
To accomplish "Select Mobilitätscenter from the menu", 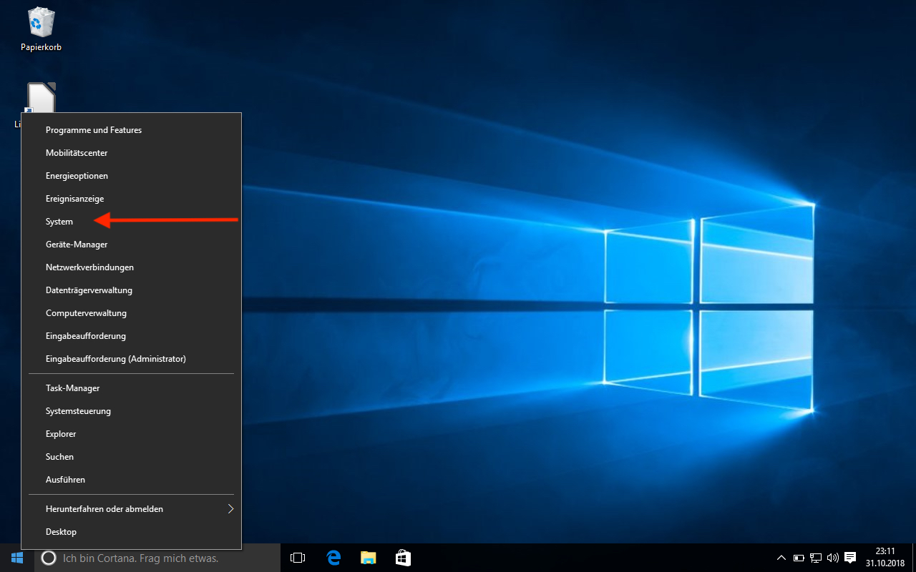I will [131, 153].
